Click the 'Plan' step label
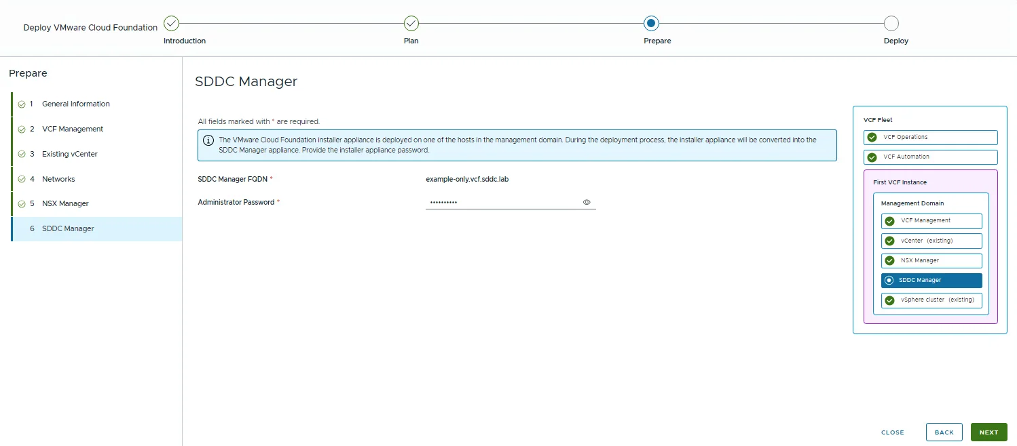The image size is (1017, 446). [411, 41]
